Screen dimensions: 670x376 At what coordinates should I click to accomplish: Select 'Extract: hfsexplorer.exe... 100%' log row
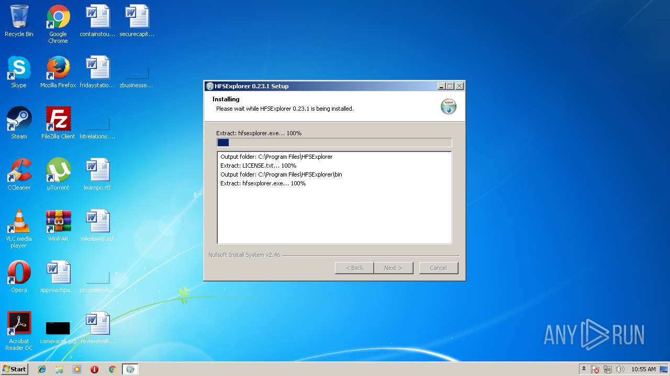(263, 183)
